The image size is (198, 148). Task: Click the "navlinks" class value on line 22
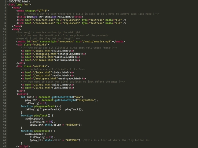40,66
